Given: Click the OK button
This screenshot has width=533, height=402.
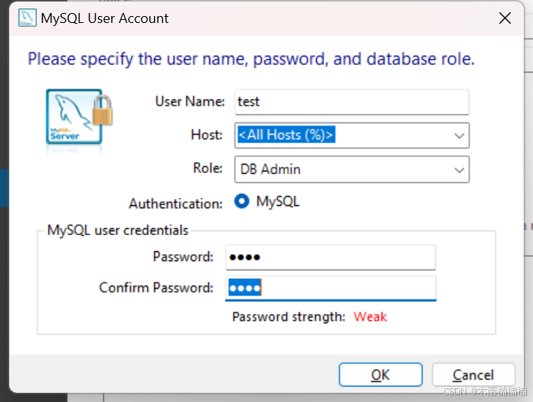Looking at the screenshot, I should (x=381, y=374).
